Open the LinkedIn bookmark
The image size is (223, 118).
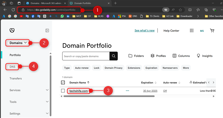(68, 16)
